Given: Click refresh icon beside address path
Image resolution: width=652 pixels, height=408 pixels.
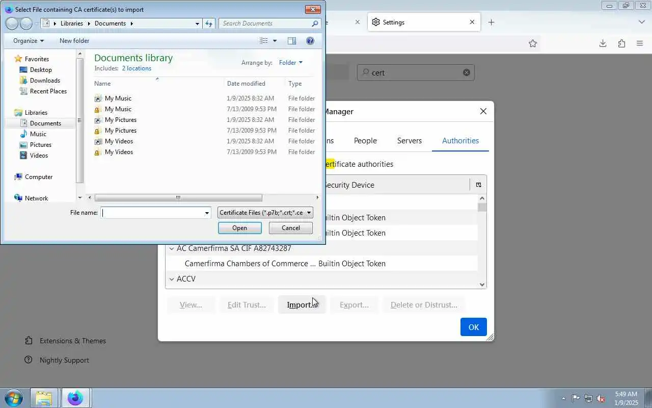Looking at the screenshot, I should (208, 23).
